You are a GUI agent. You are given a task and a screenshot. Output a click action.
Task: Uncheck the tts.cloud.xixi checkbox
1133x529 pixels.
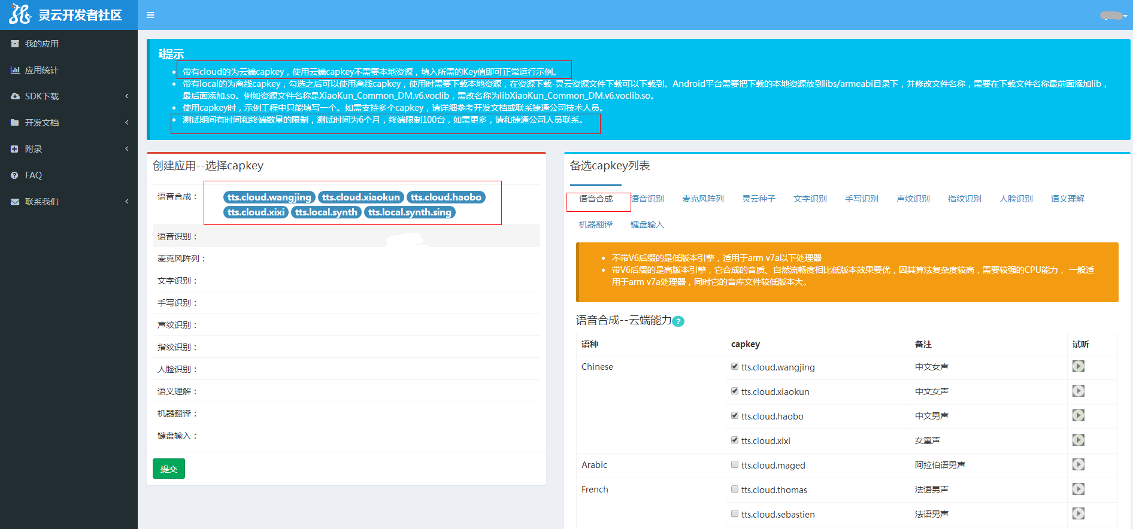[735, 440]
